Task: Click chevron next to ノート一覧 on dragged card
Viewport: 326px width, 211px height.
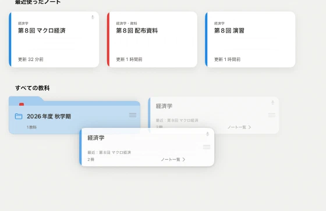Action: 184,159
